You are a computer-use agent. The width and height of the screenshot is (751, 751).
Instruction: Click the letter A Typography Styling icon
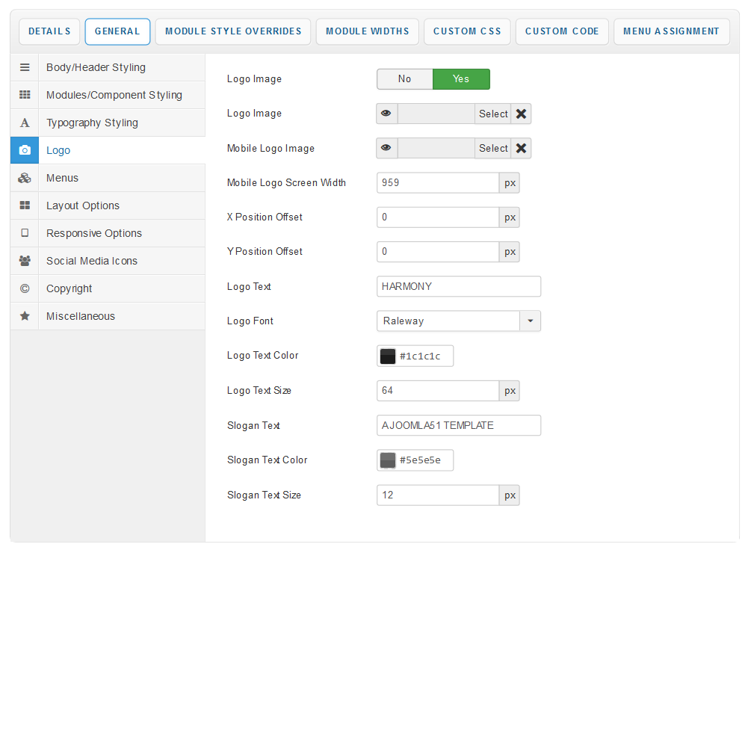tap(25, 123)
